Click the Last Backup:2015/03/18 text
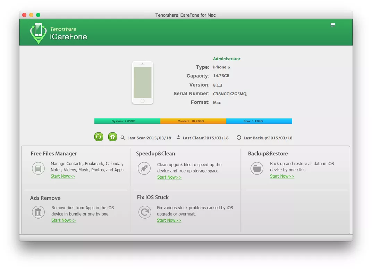Image resolution: width=372 pixels, height=269 pixels. [x=268, y=138]
